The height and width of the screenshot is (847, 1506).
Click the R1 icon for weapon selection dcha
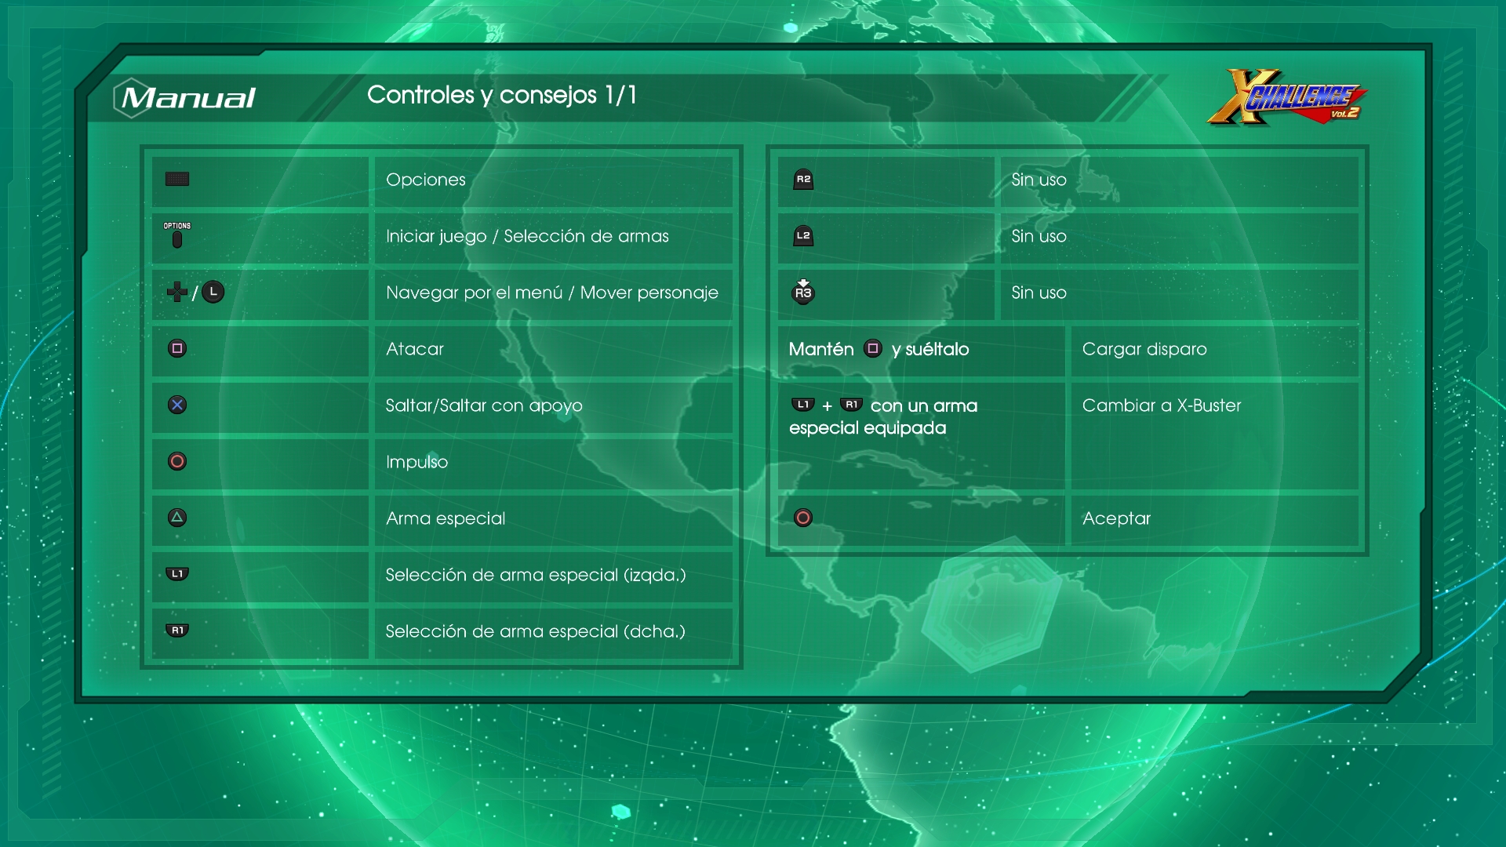[177, 631]
